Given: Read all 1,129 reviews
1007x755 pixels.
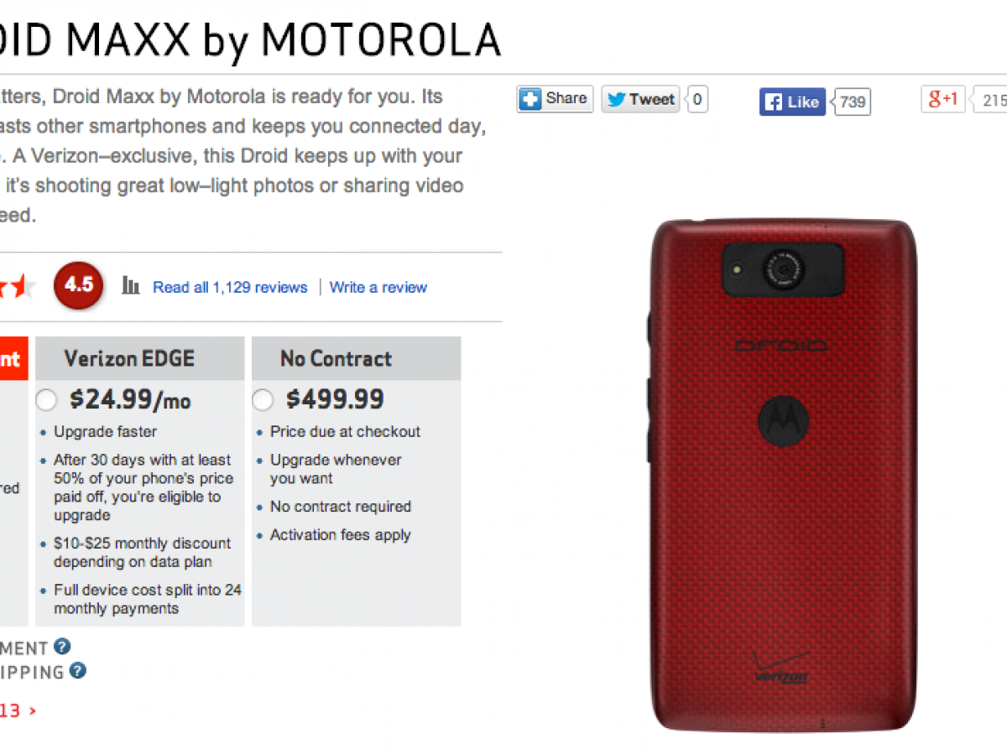Looking at the screenshot, I should (230, 287).
